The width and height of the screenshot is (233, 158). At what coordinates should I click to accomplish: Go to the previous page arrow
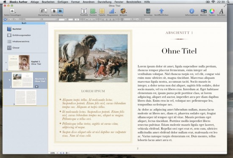[x=61, y=153]
